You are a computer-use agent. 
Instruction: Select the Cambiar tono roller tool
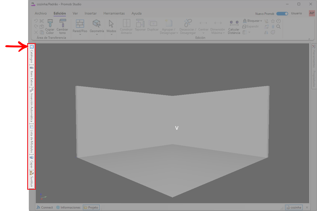62,27
